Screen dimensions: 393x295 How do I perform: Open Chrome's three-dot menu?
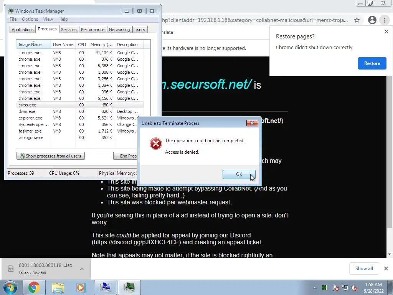(x=385, y=20)
